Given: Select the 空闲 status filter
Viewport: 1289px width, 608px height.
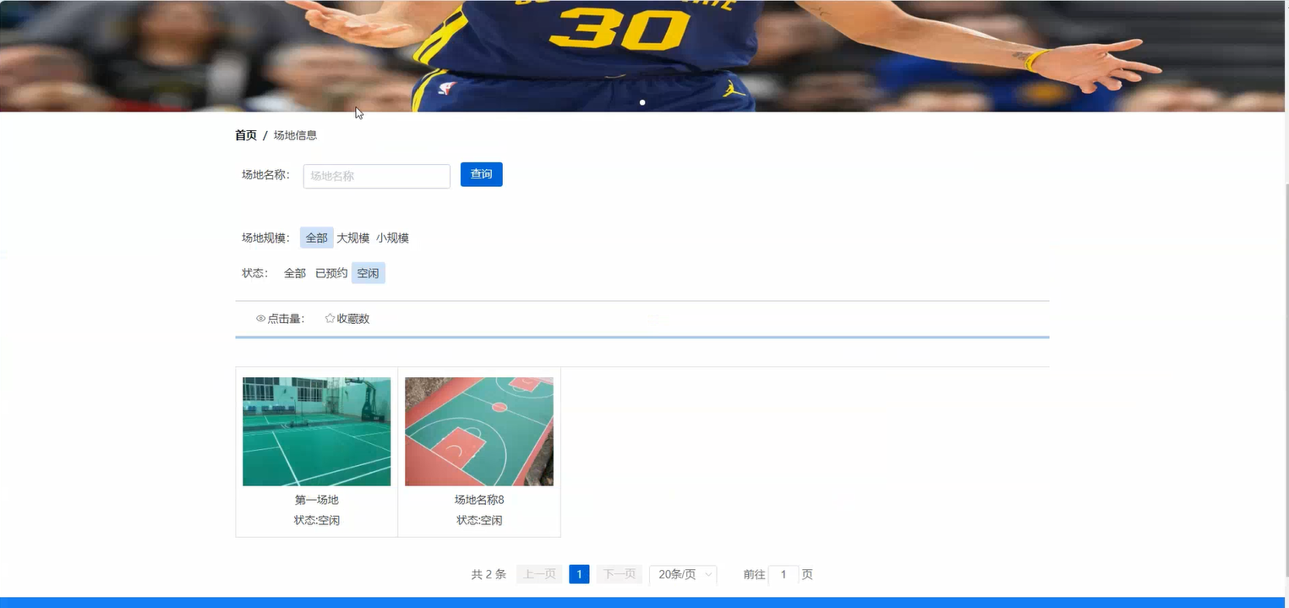Looking at the screenshot, I should point(368,272).
